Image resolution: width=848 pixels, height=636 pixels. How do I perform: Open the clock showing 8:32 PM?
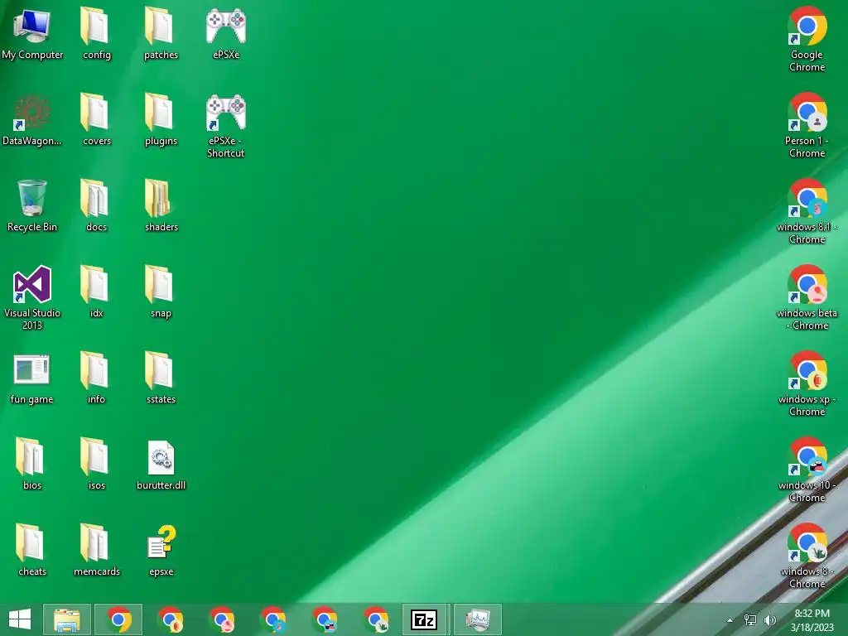pyautogui.click(x=812, y=619)
